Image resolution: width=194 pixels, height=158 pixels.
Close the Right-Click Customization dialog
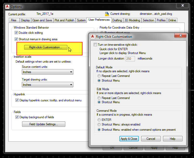tap(180, 36)
